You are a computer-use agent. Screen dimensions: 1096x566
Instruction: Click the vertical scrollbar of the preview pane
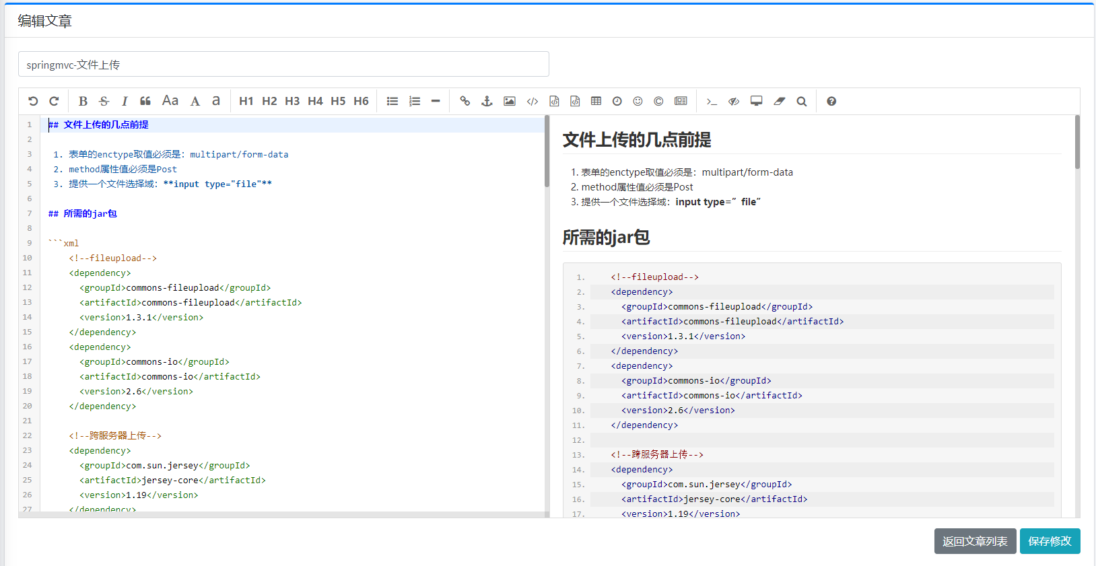(x=1077, y=142)
